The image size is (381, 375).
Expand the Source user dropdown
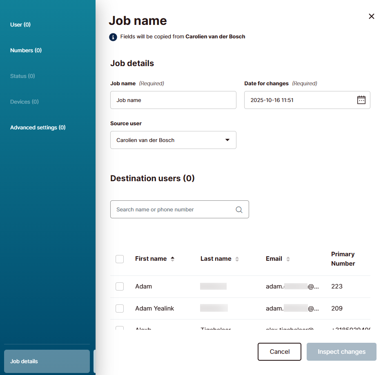[173, 140]
